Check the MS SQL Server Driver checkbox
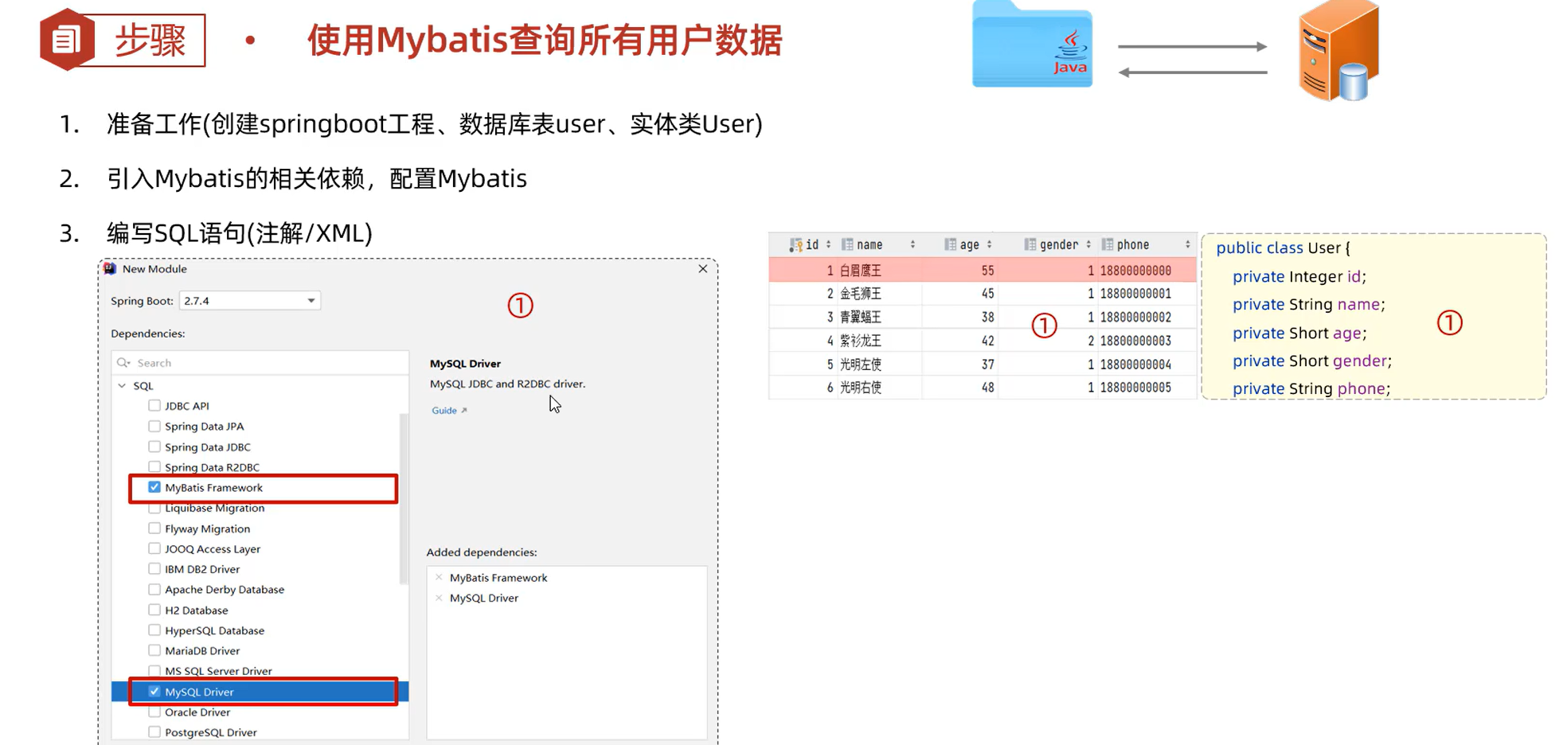Viewport: 1559px width, 745px height. (154, 671)
